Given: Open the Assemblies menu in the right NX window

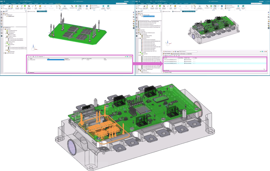Looking at the screenshot, I should (x=186, y=3).
